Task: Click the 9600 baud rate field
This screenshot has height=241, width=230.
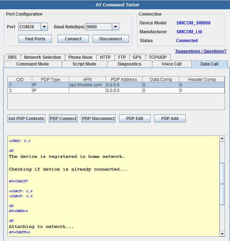Action: click(x=99, y=27)
